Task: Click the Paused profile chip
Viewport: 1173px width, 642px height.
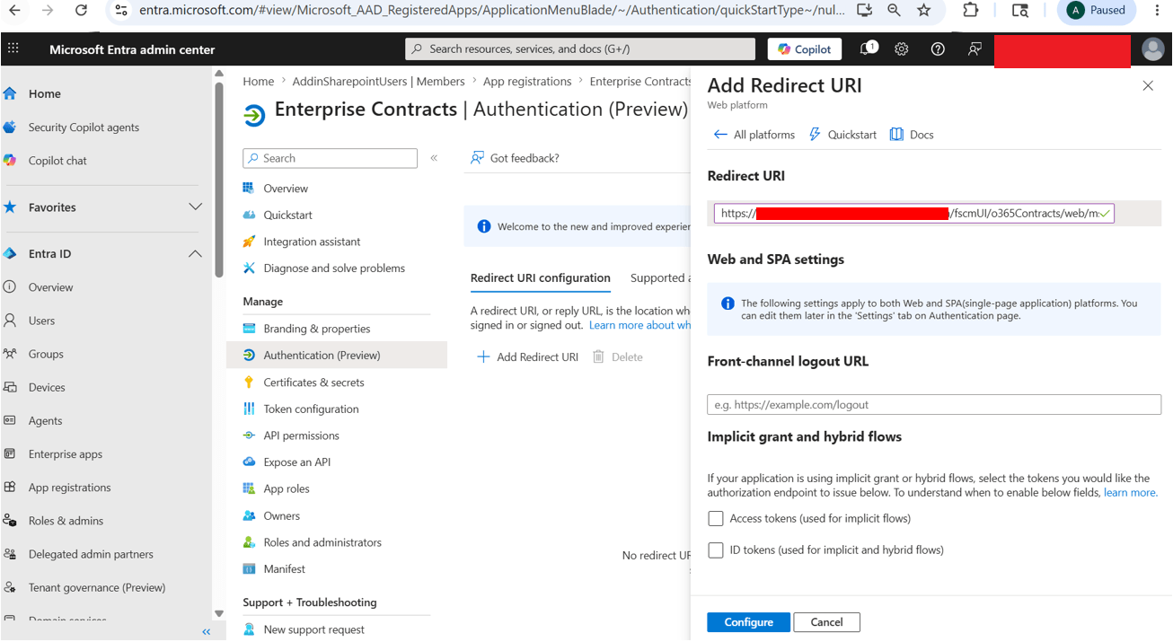Action: 1096,10
